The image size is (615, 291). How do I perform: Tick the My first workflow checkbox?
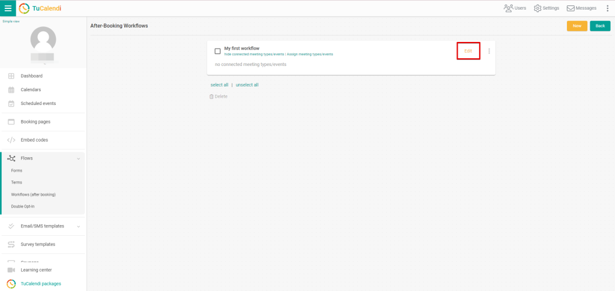217,51
